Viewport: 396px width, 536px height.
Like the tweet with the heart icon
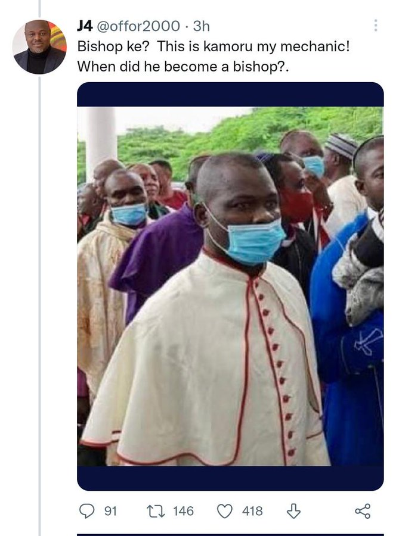(224, 510)
